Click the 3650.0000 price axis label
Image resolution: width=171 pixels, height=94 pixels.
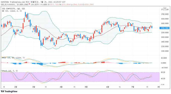click(x=165, y=19)
